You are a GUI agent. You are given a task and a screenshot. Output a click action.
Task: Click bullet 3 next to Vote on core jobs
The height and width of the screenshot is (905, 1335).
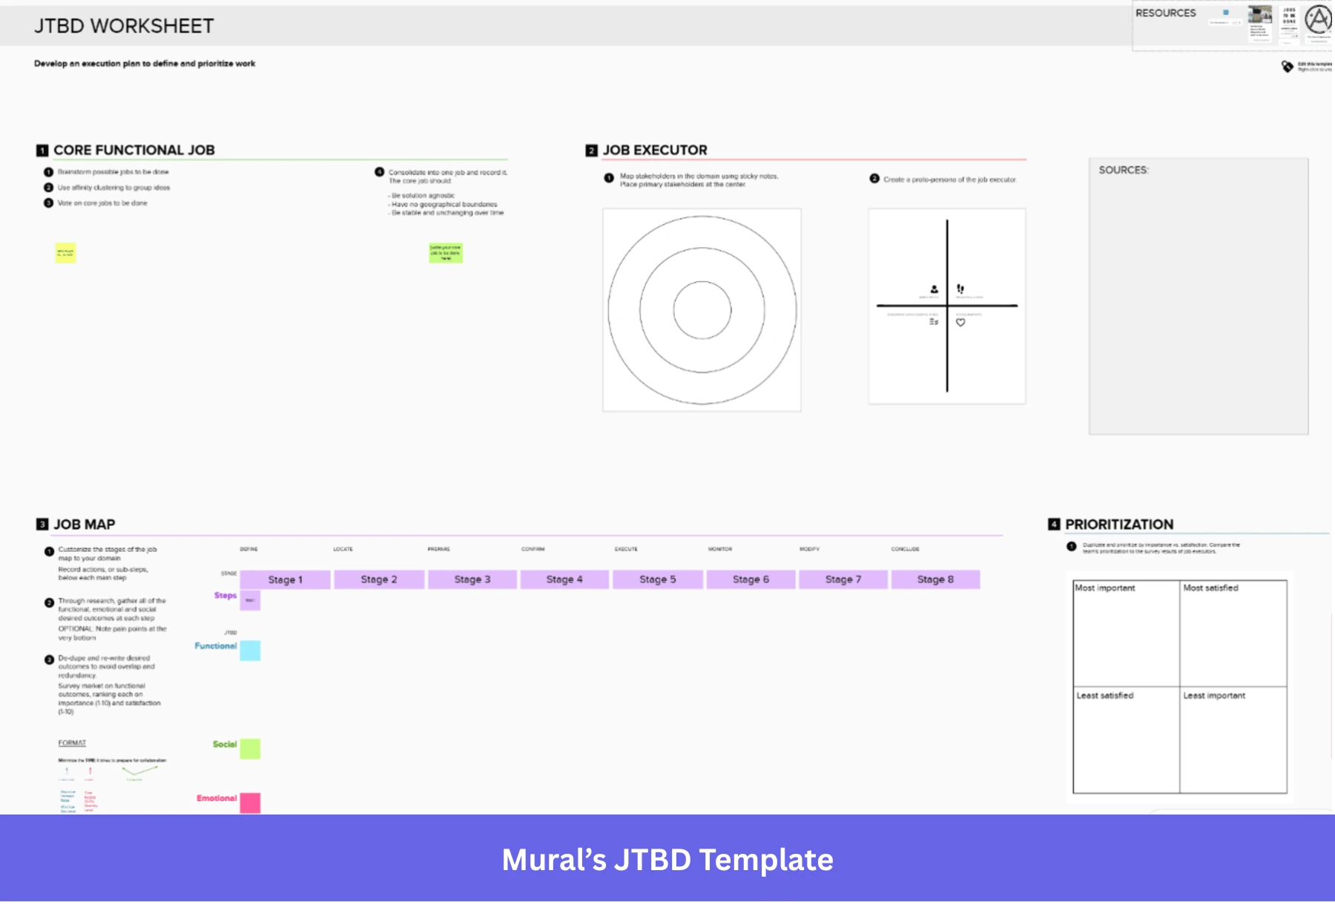coord(48,203)
